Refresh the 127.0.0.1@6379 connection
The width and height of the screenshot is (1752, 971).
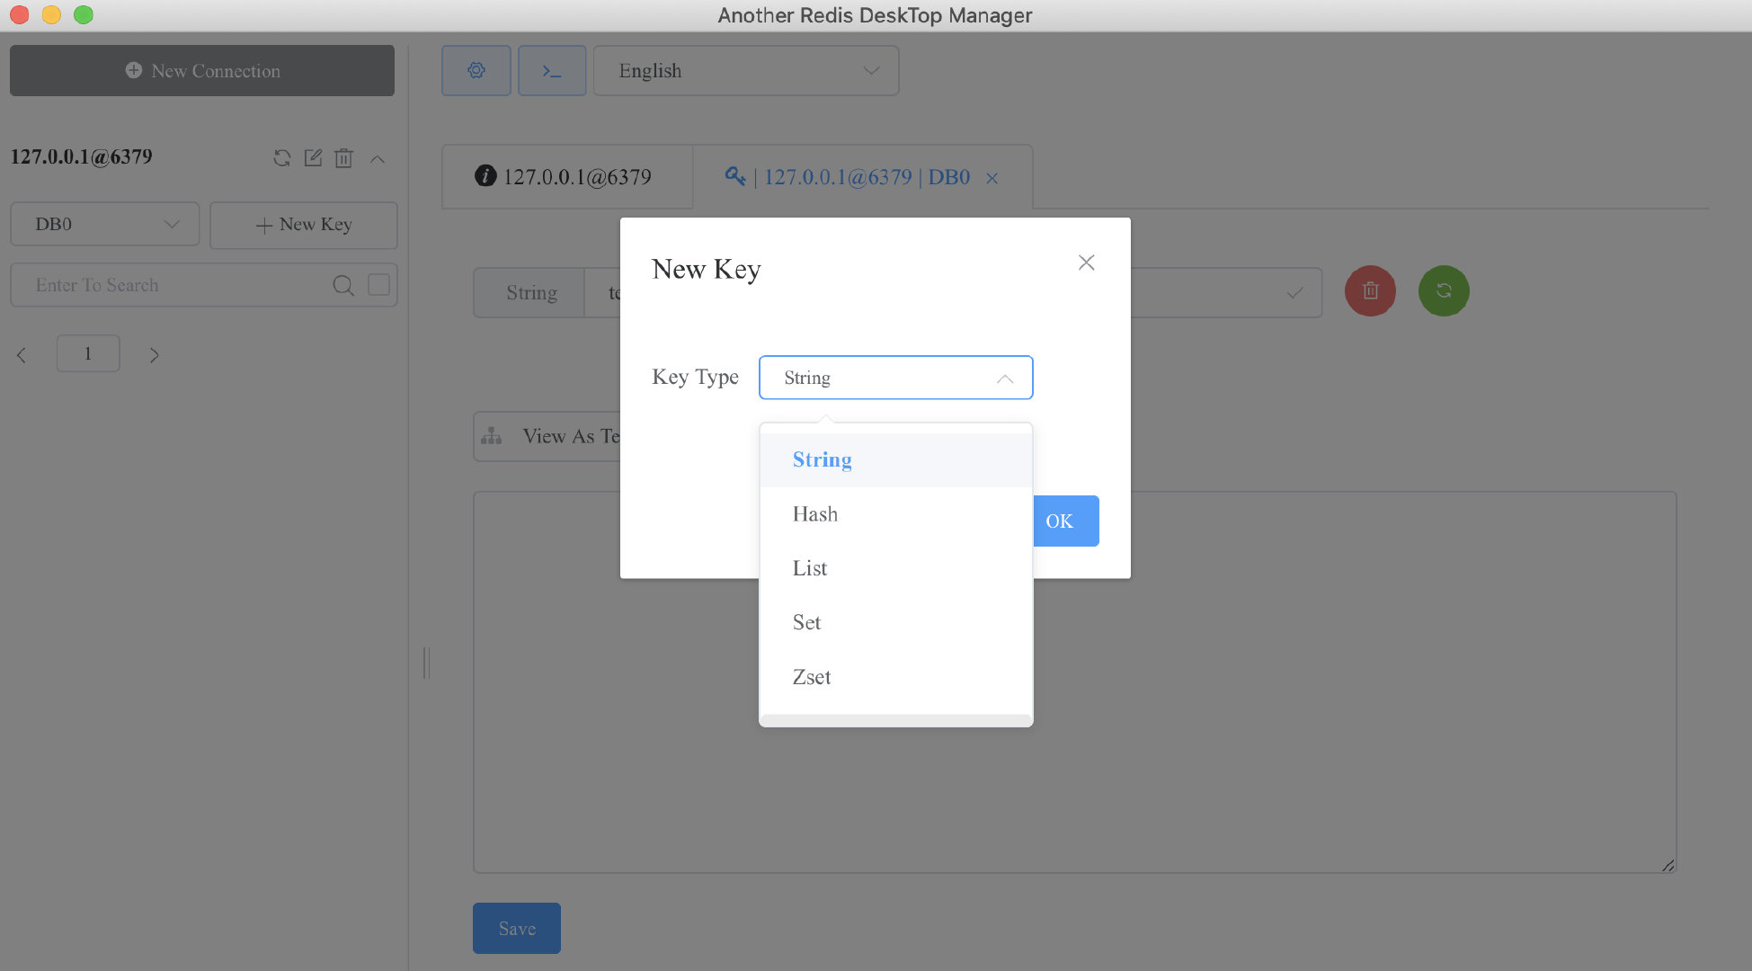tap(282, 158)
